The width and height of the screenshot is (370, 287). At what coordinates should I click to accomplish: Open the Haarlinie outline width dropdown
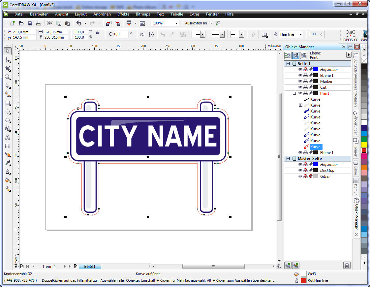(300, 34)
